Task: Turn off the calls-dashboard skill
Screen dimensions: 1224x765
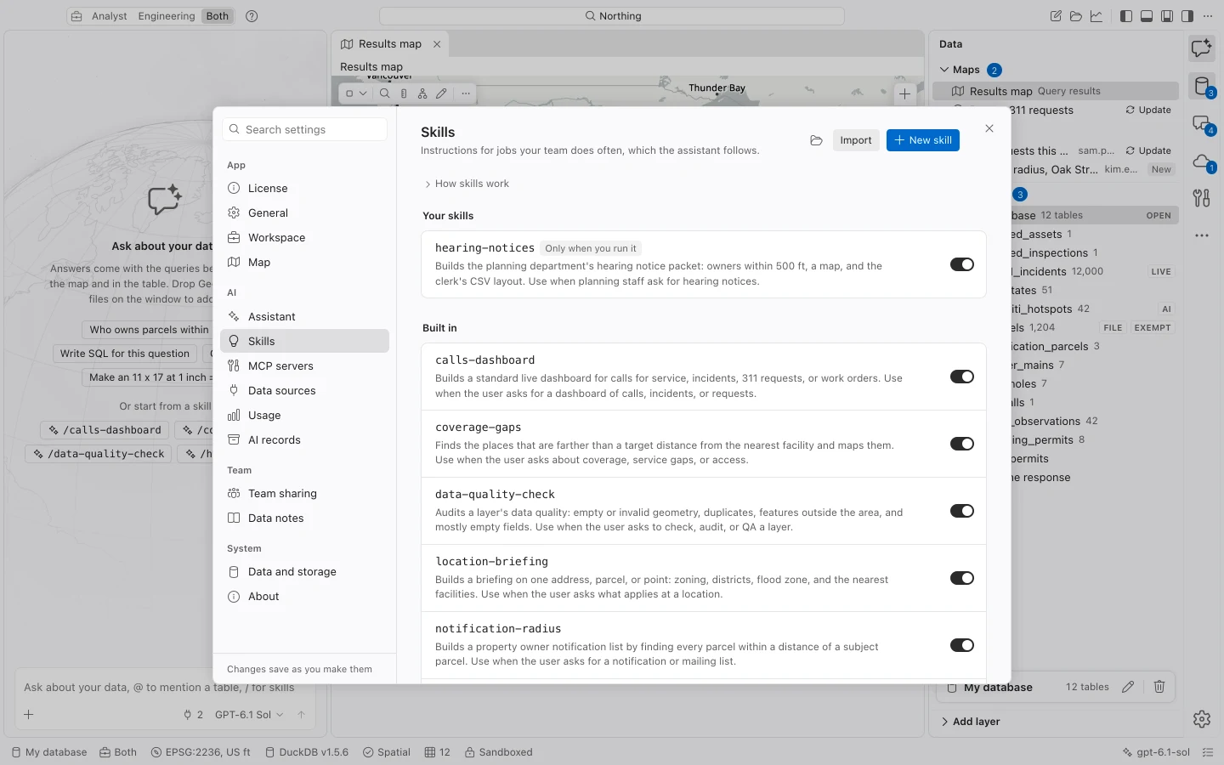Action: 962,377
